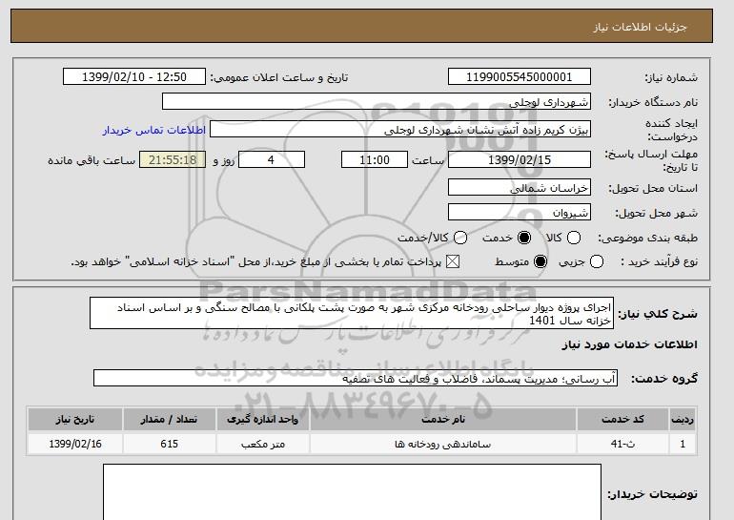Click the شرح کلی نیاز label
Image resolution: width=734 pixels, height=520 pixels.
(x=658, y=313)
